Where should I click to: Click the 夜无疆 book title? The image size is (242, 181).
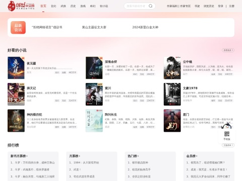[x=31, y=63]
